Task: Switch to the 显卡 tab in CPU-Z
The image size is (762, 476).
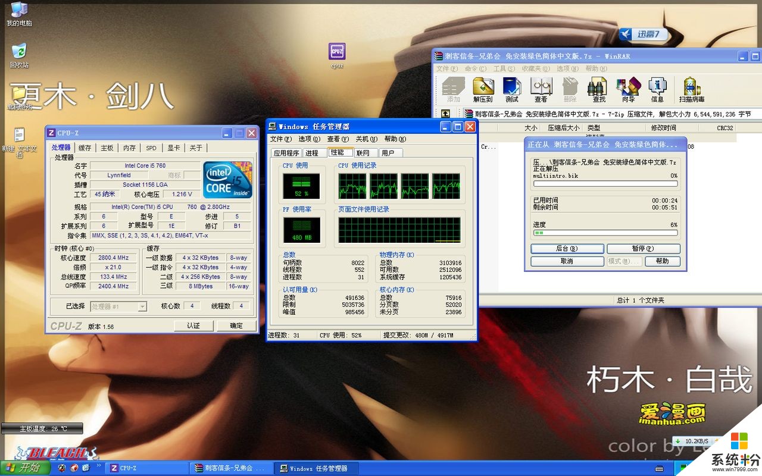Action: coord(173,148)
